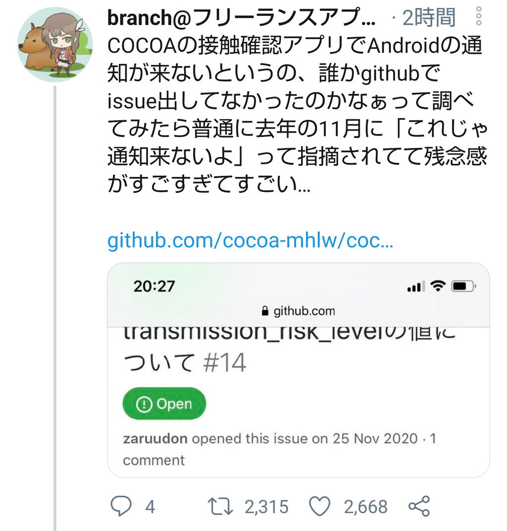Click the zaruudon username in the screenshot

click(155, 438)
